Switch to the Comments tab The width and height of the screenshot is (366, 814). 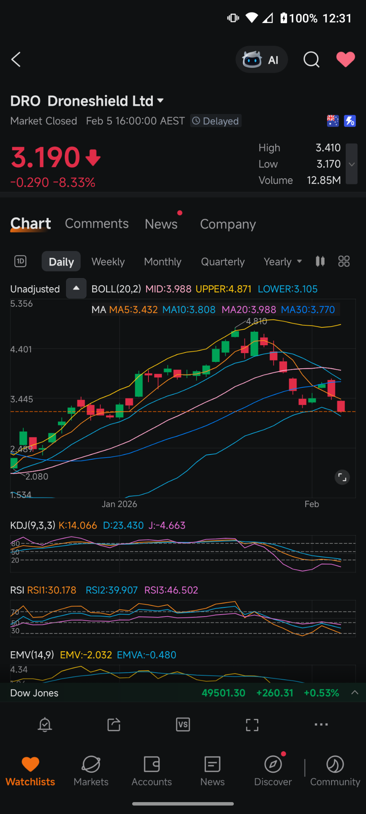[97, 224]
